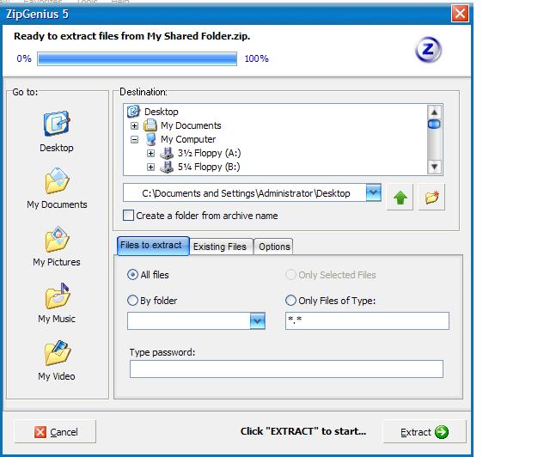Click 5¼ Floppy drive icon

click(167, 167)
